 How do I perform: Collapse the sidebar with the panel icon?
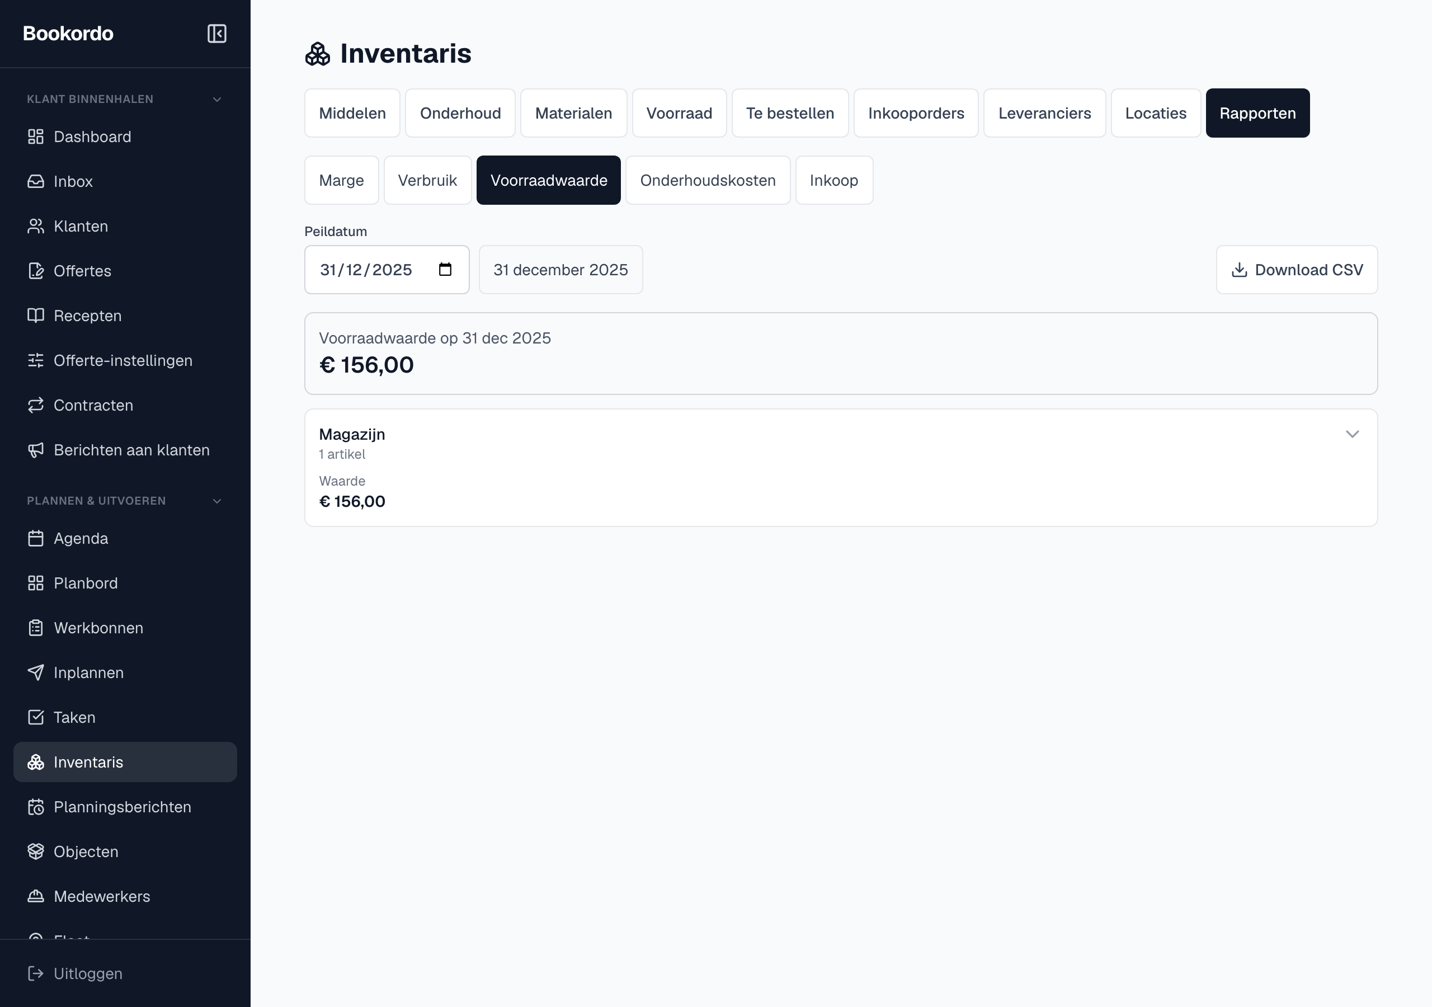pyautogui.click(x=216, y=34)
